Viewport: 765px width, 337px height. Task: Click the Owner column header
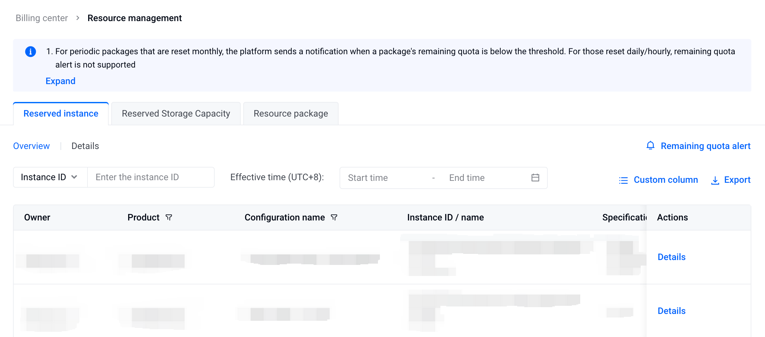point(37,218)
